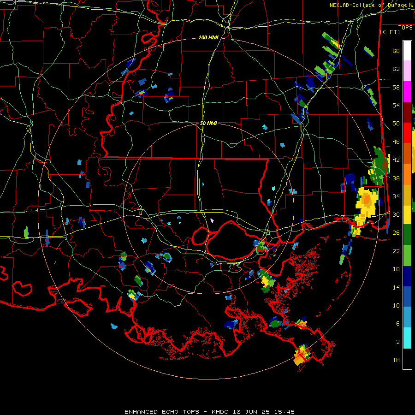The width and height of the screenshot is (415, 415).
Task: Select the 10 value on the legend
Action: [x=396, y=305]
